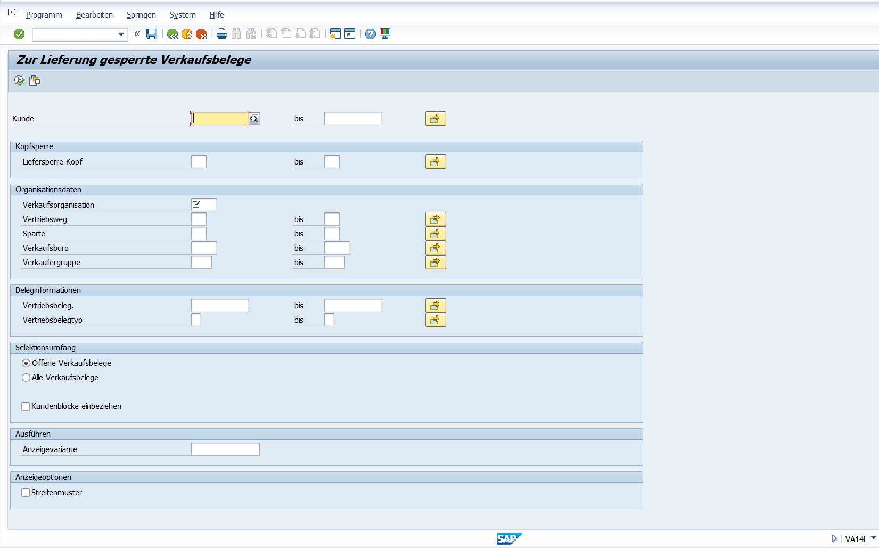Click the Execute clock icon
Image resolution: width=879 pixels, height=548 pixels.
point(19,80)
